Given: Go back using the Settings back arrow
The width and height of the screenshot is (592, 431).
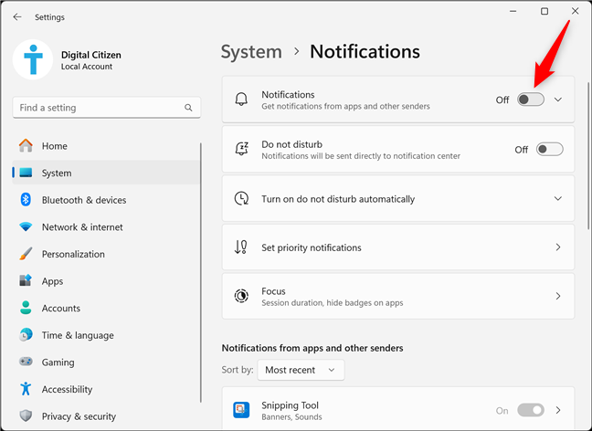Looking at the screenshot, I should pos(17,17).
